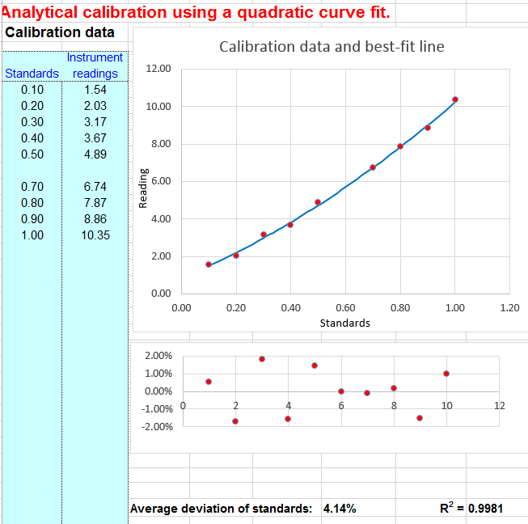The height and width of the screenshot is (524, 528).
Task: Select the standards cell containing 0.70
Action: click(x=32, y=187)
